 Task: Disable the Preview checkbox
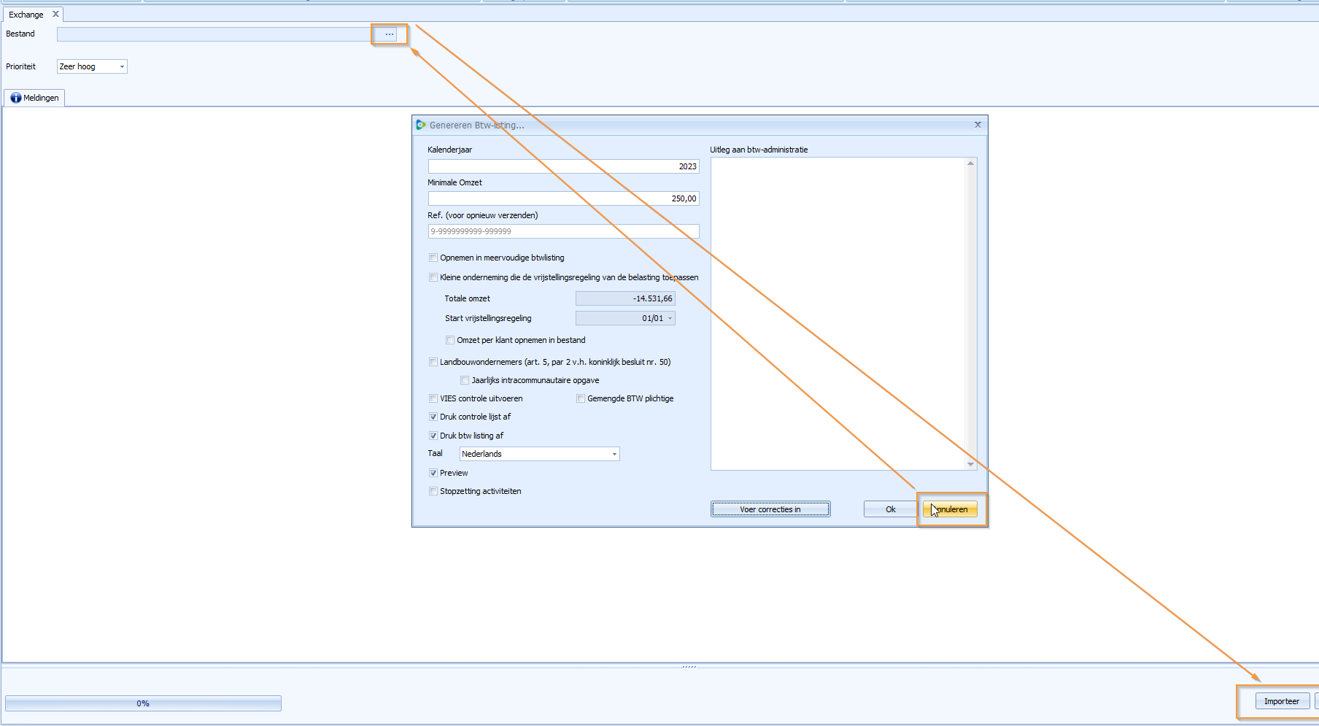[433, 473]
